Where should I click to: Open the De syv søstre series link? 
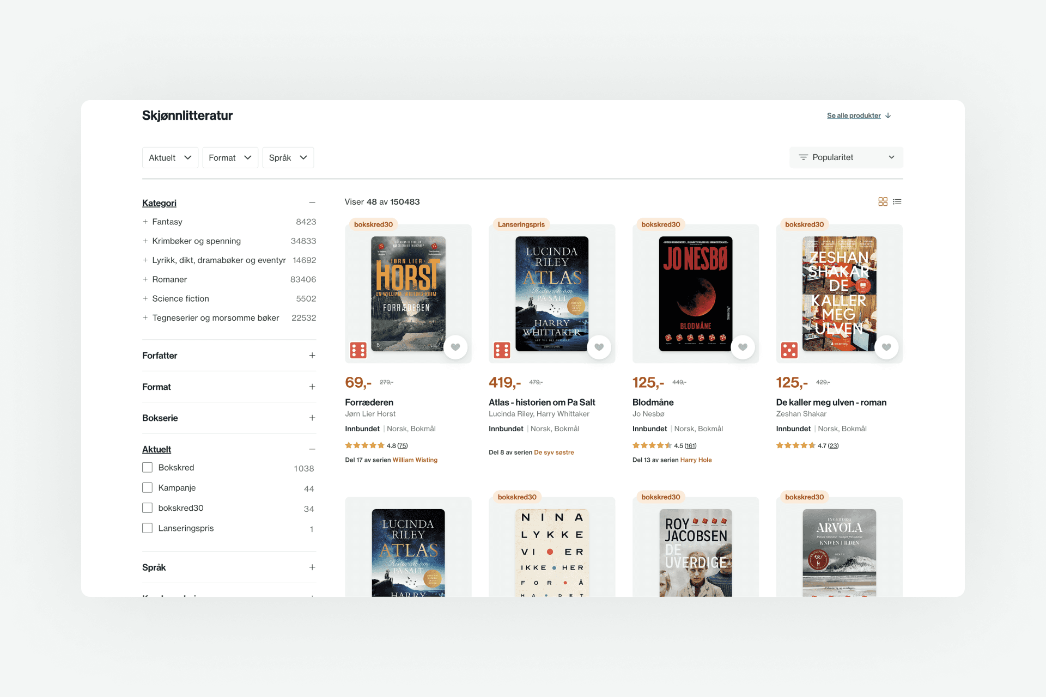point(554,453)
